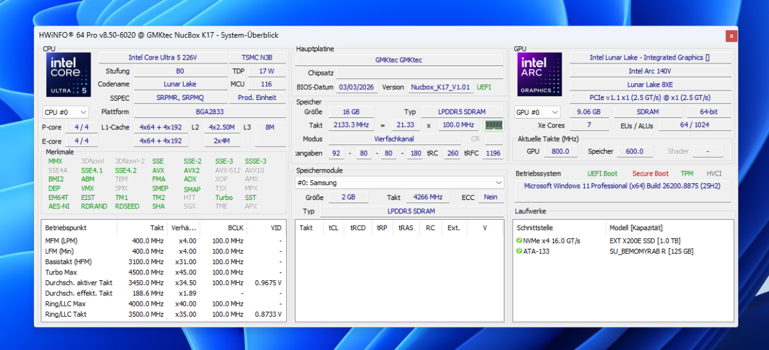The height and width of the screenshot is (350, 769).
Task: Select the Turbo Max row
Action: tap(164, 272)
